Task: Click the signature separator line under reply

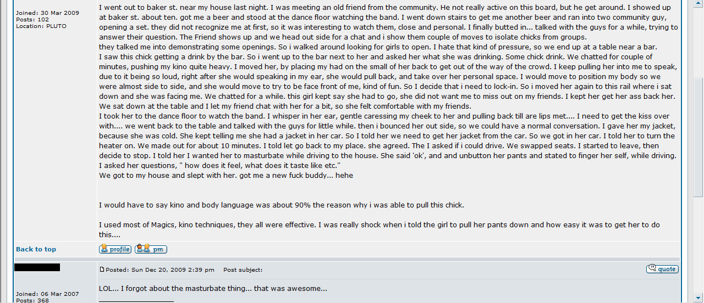Action: coord(136,301)
